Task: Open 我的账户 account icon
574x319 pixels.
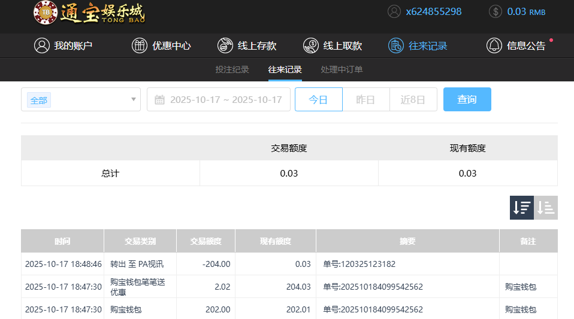Action: (x=41, y=45)
